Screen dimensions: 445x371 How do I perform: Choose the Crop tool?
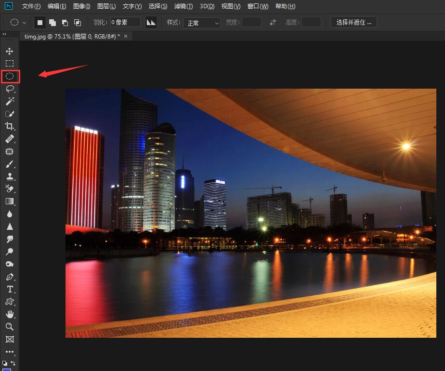pos(9,126)
